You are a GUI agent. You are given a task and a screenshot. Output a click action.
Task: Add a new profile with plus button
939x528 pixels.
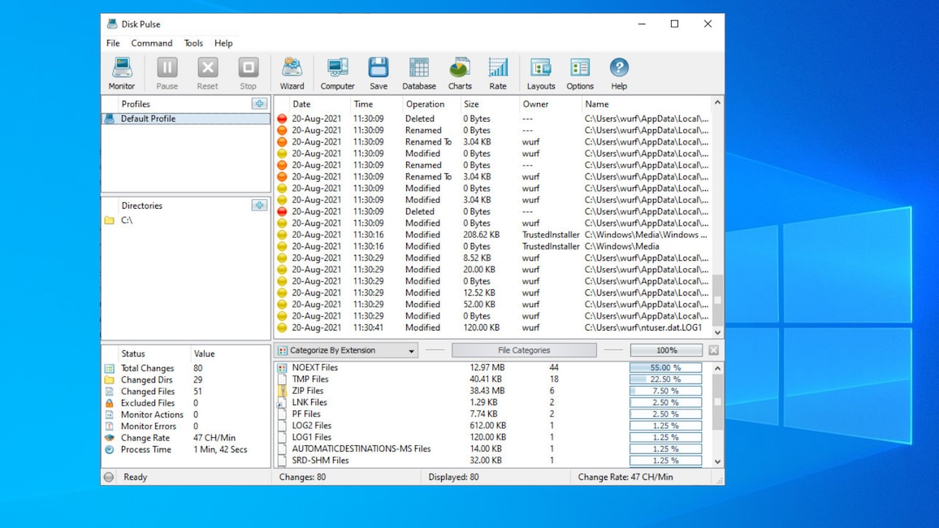[x=259, y=104]
